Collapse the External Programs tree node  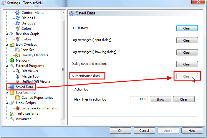point(7,66)
